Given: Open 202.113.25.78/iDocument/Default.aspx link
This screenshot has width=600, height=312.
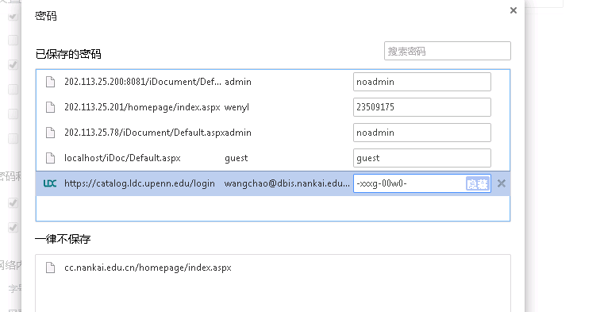Looking at the screenshot, I should pyautogui.click(x=144, y=133).
